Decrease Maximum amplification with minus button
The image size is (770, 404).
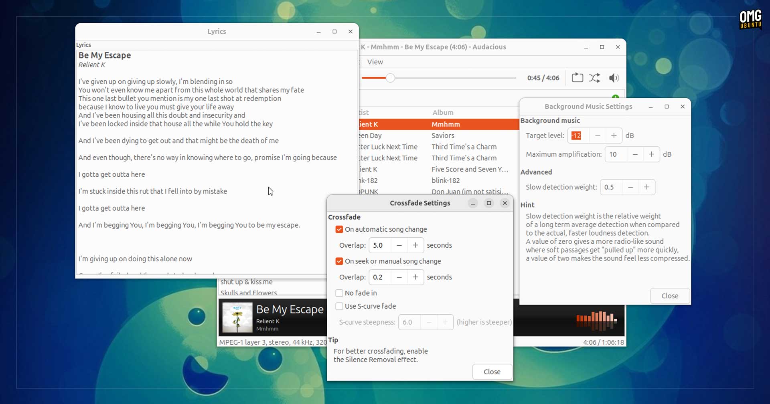635,154
